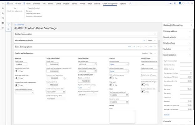Toggle the list view pane icon
This screenshot has width=195, height=125.
pos(8,29)
